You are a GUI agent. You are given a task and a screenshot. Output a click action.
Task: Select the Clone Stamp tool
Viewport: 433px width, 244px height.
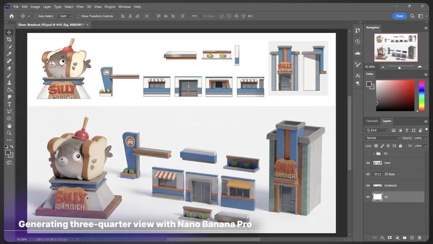coord(9,83)
